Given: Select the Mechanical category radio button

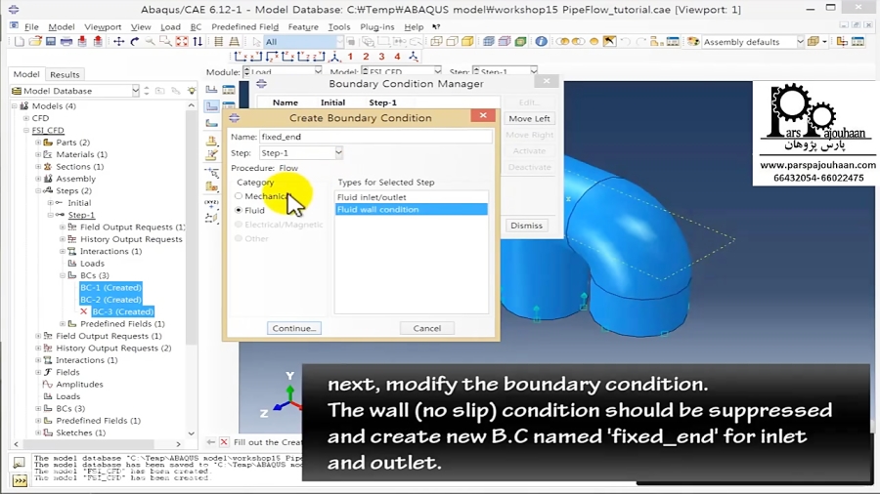Looking at the screenshot, I should click(x=239, y=196).
